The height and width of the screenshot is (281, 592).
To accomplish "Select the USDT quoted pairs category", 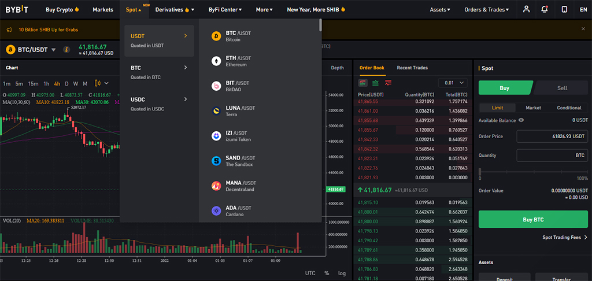I will (x=160, y=41).
